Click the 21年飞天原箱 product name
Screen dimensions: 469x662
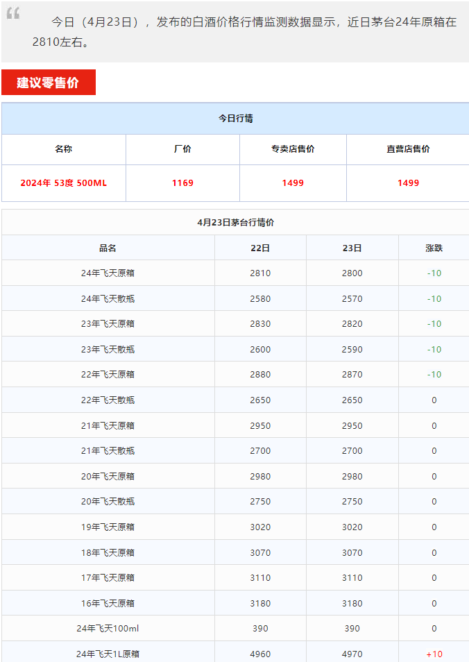(108, 426)
